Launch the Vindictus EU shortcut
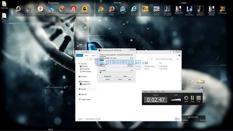Screen dimensions: 233x131 [222, 10]
